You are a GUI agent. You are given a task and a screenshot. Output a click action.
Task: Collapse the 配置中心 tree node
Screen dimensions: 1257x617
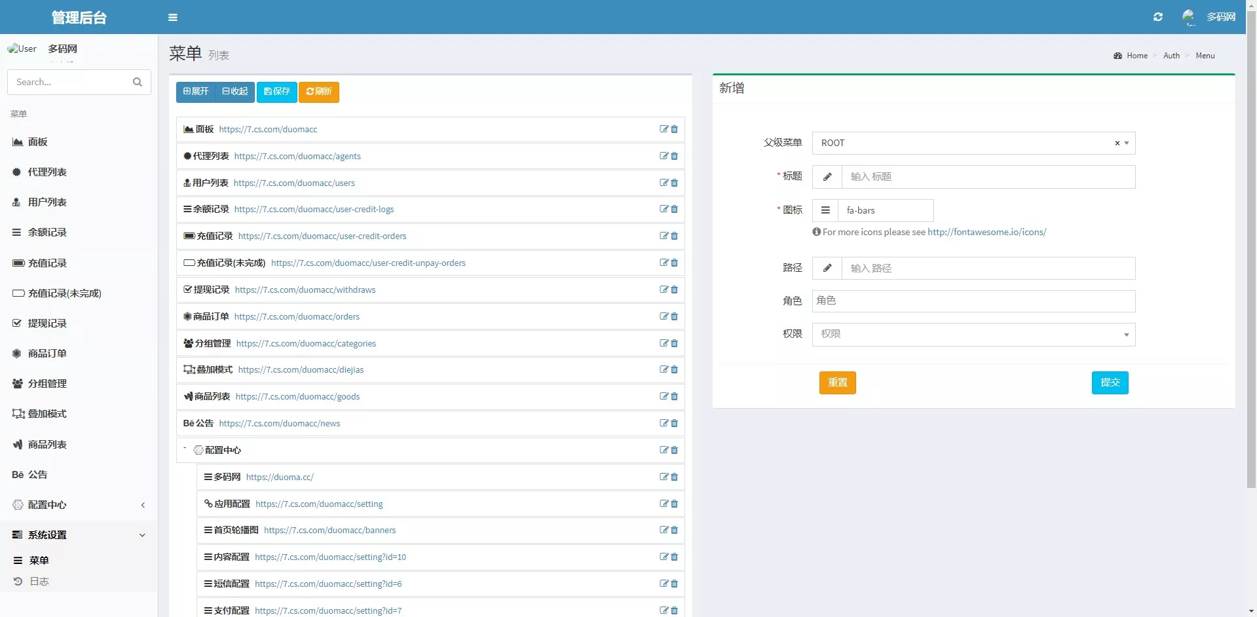point(185,449)
